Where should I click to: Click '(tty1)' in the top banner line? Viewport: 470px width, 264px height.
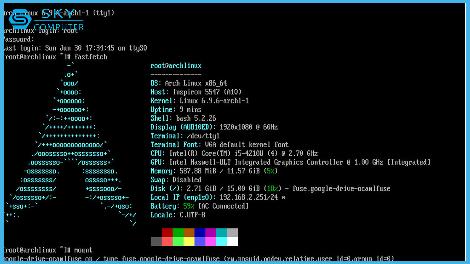(104, 13)
